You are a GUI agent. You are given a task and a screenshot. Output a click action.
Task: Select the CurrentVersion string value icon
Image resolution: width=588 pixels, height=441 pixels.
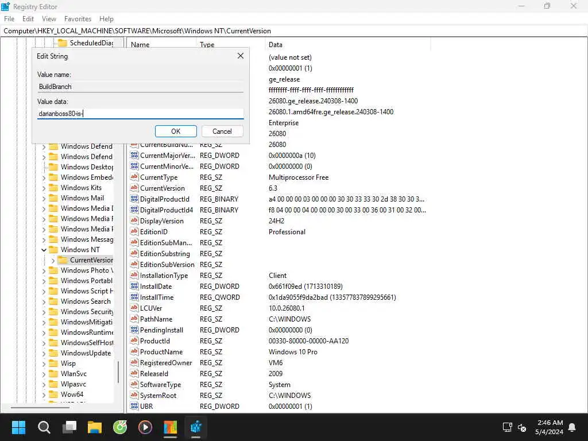tap(134, 188)
